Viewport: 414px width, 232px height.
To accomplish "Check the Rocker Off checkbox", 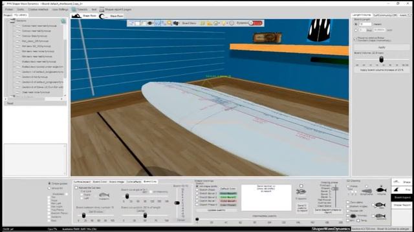I will point(348,211).
